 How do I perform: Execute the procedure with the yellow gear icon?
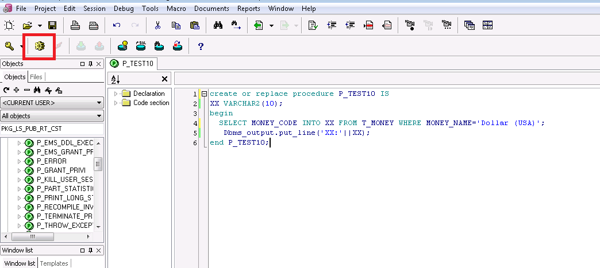click(x=40, y=46)
